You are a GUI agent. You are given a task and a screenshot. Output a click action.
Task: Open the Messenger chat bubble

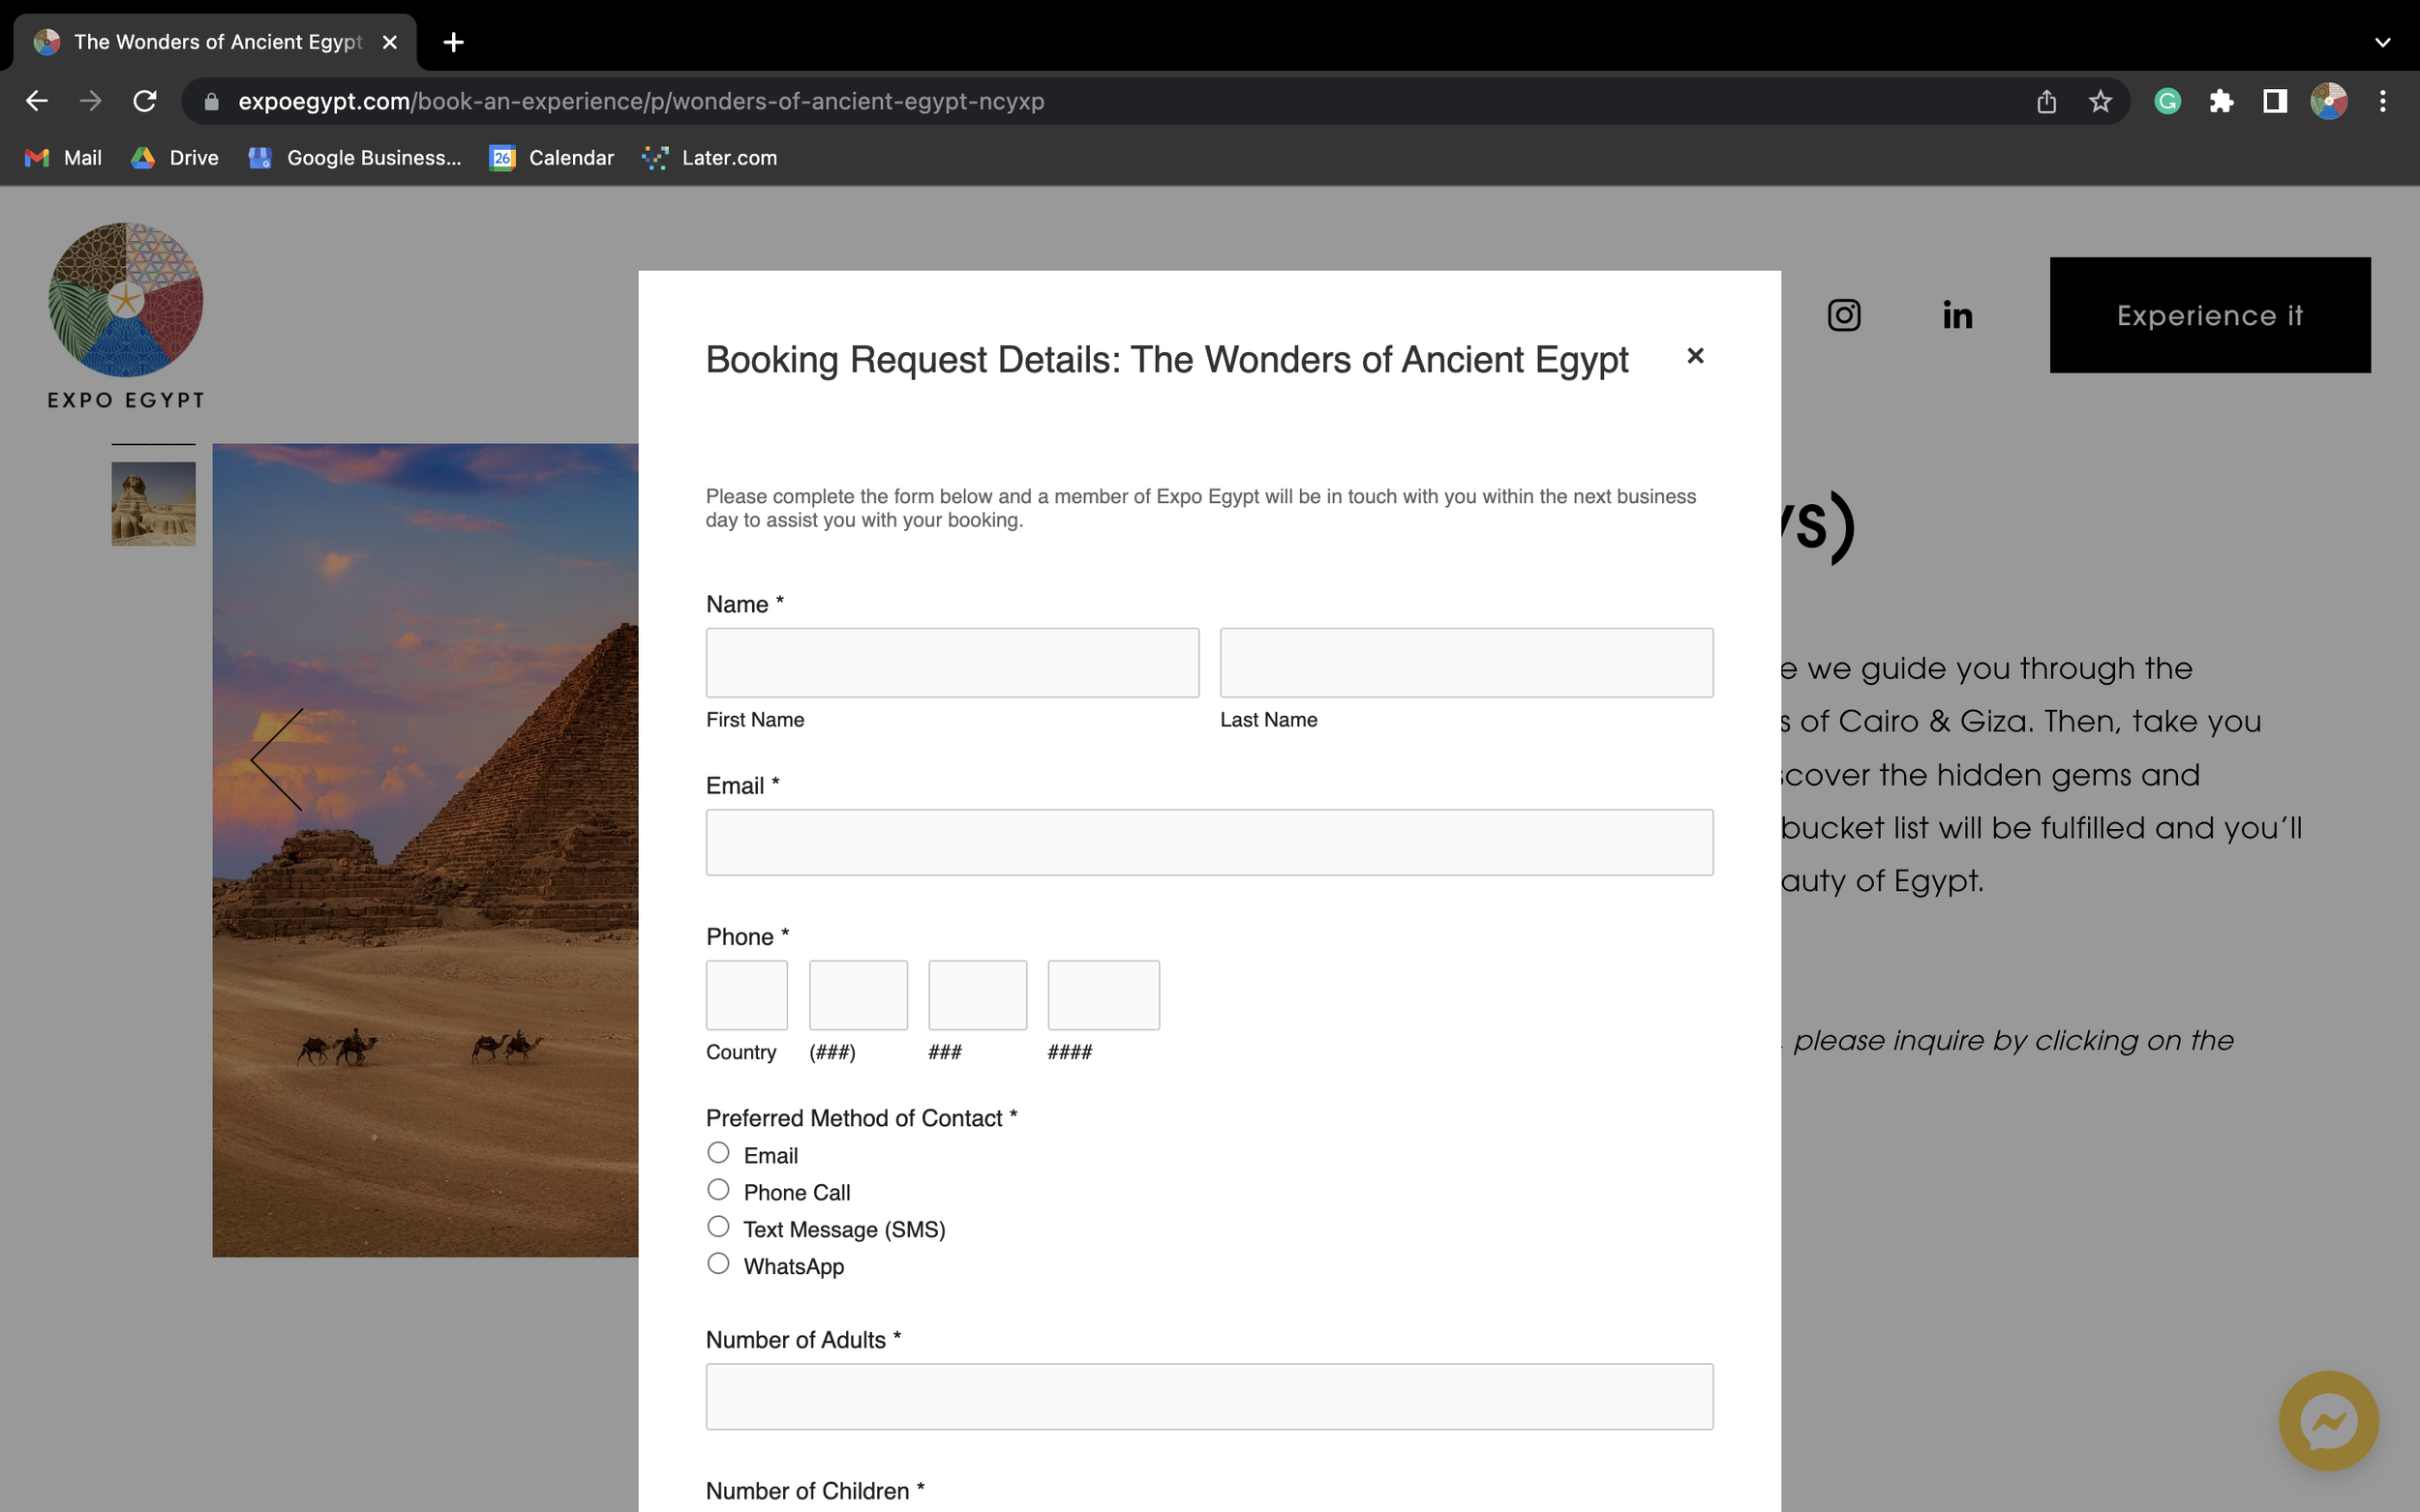pyautogui.click(x=2327, y=1420)
